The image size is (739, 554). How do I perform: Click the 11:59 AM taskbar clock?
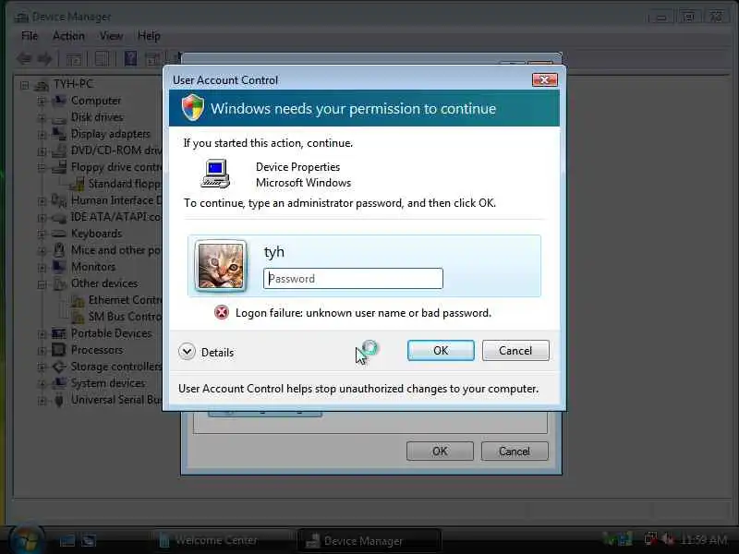[x=704, y=539]
